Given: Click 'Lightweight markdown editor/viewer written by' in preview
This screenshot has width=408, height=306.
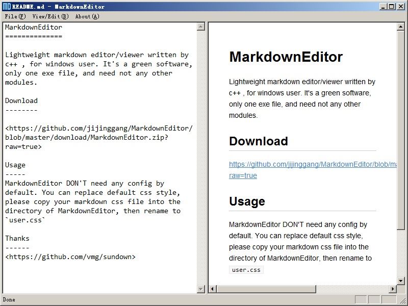Looking at the screenshot, I should 302,82.
